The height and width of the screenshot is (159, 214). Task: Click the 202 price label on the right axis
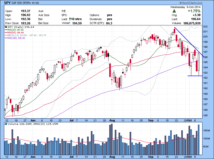coord(205,26)
